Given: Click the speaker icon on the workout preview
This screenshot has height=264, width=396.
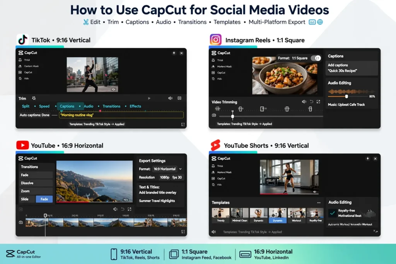Looking at the screenshot, I should click(315, 192).
